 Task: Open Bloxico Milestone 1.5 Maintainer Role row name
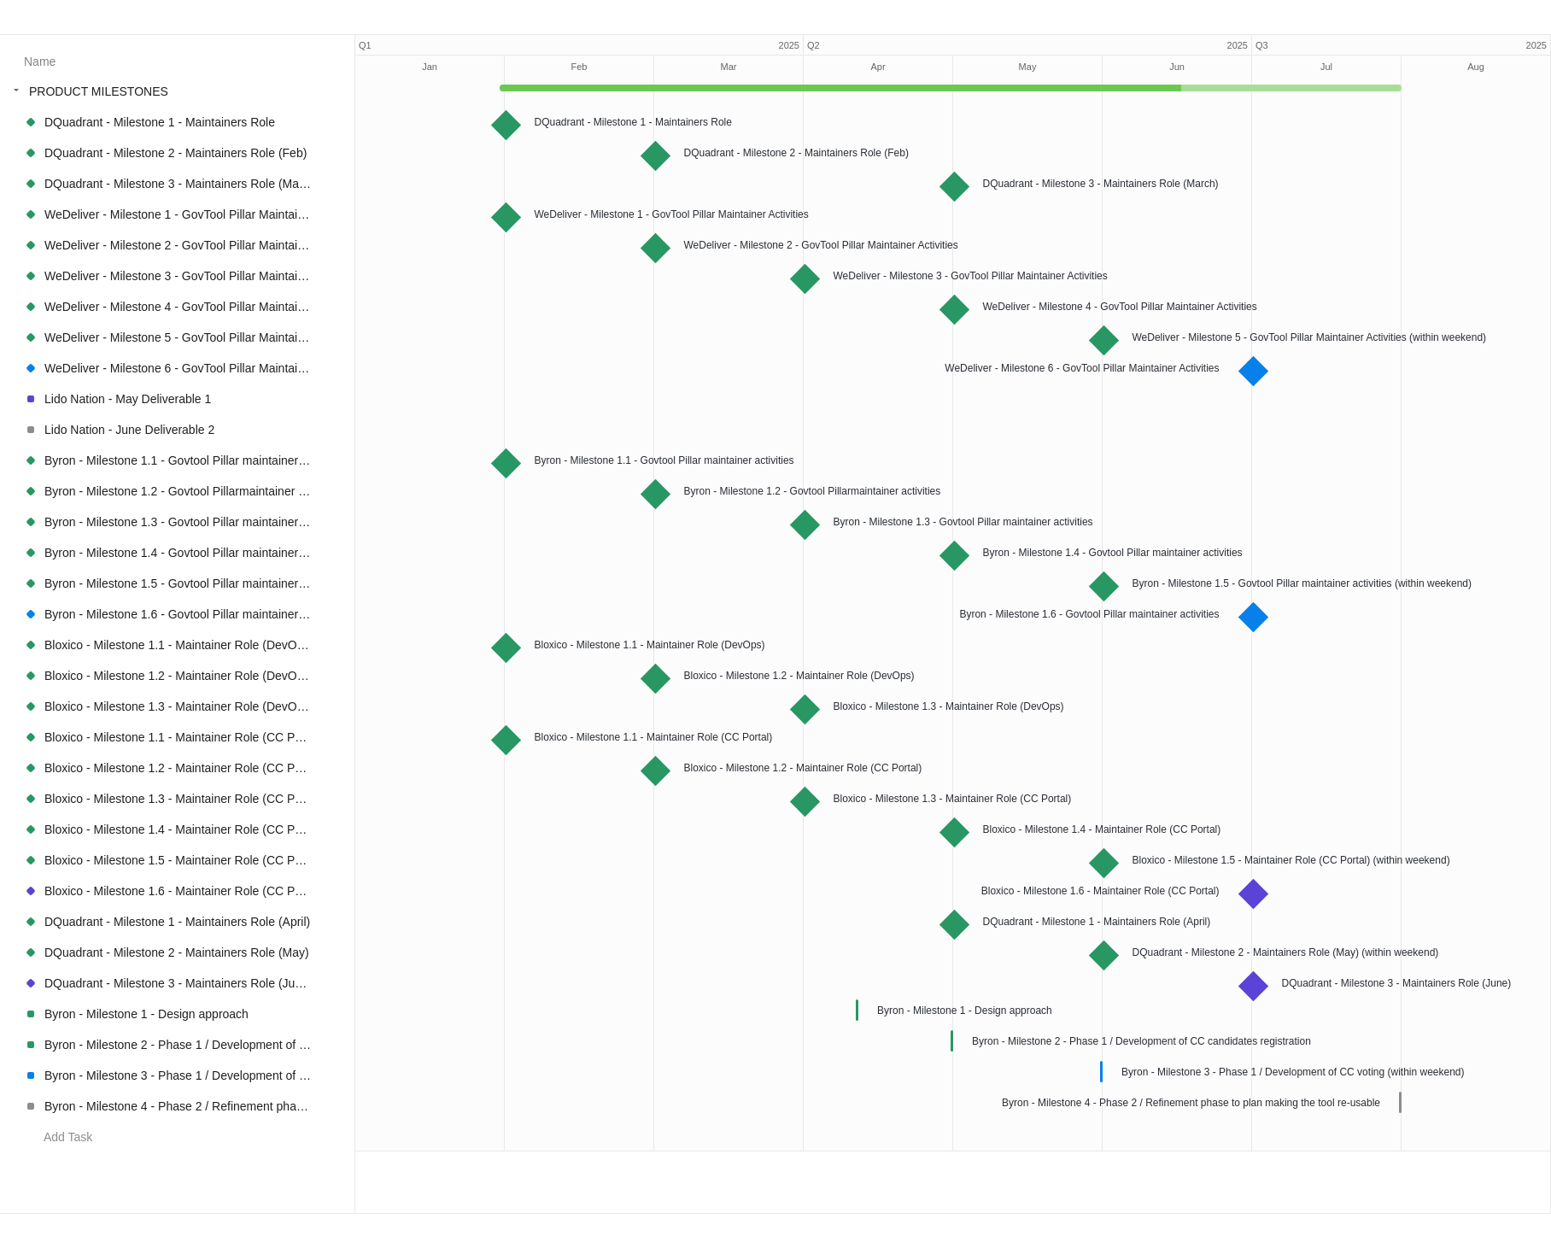coord(175,860)
